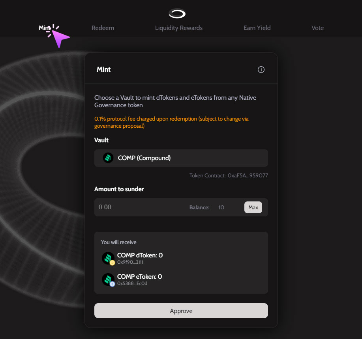Expand the COMP (Compound) vault dropdown
Screen dimensions: 362x339
pyautogui.click(x=181, y=158)
